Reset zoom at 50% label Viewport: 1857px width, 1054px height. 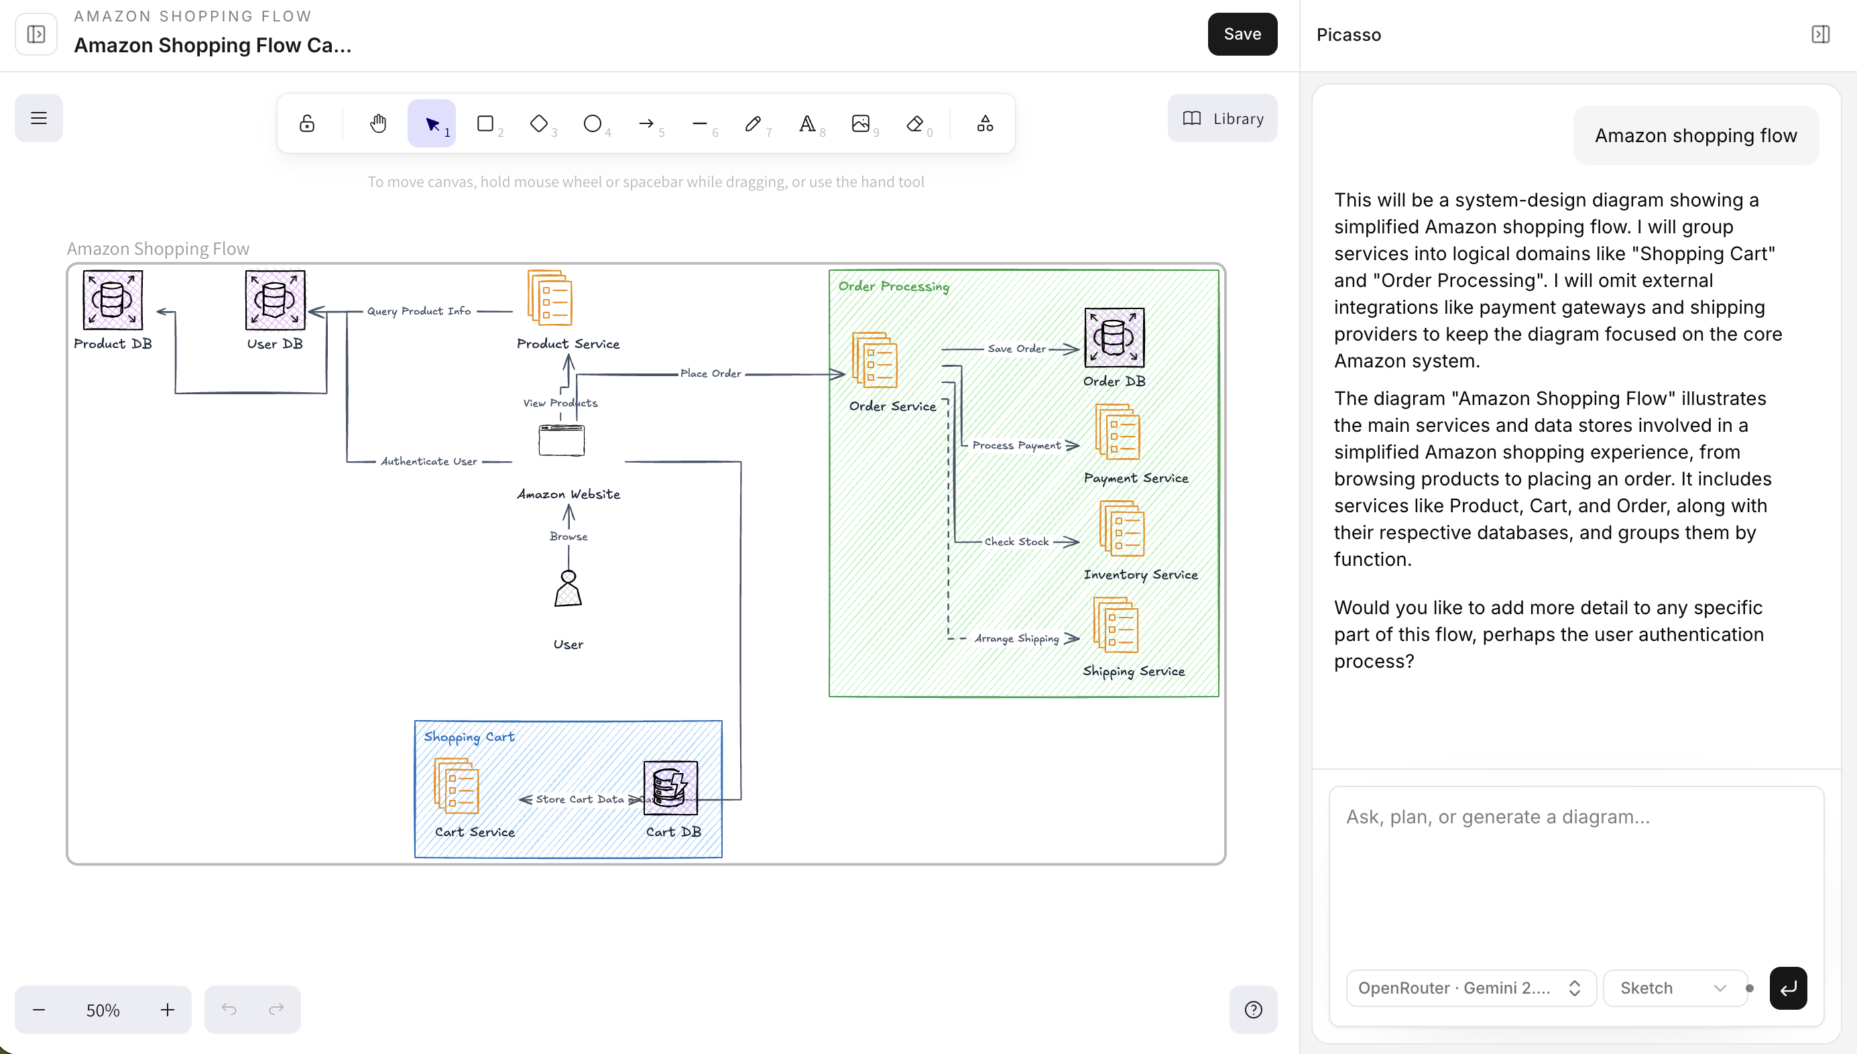103,1010
